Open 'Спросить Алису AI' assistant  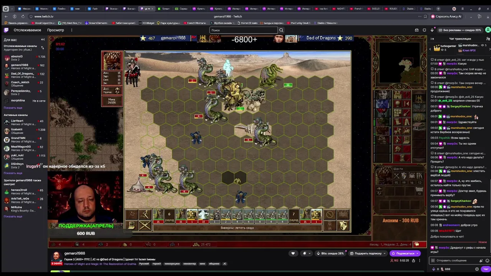(446, 16)
